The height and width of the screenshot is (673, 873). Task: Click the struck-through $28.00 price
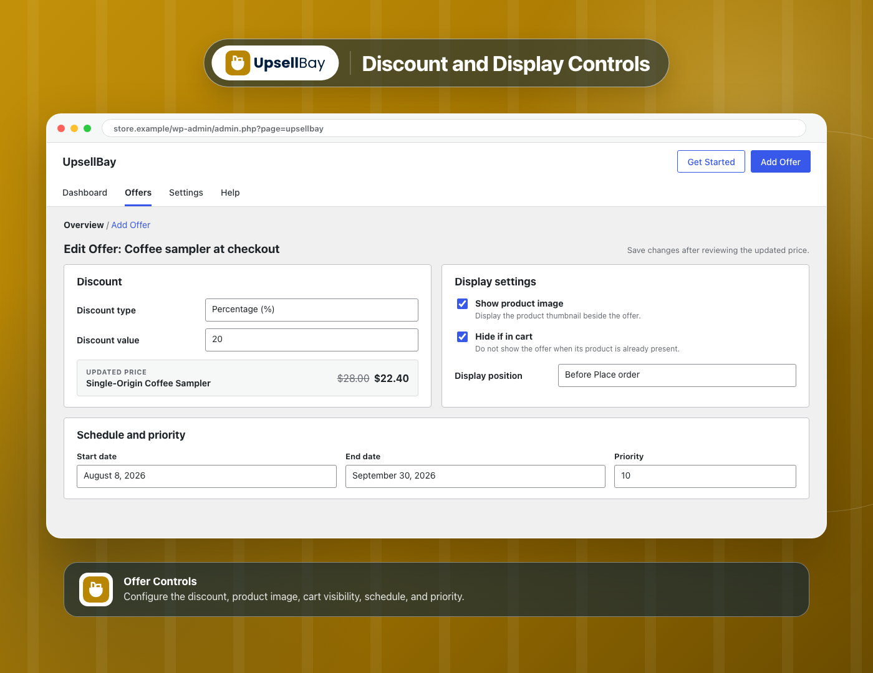353,378
